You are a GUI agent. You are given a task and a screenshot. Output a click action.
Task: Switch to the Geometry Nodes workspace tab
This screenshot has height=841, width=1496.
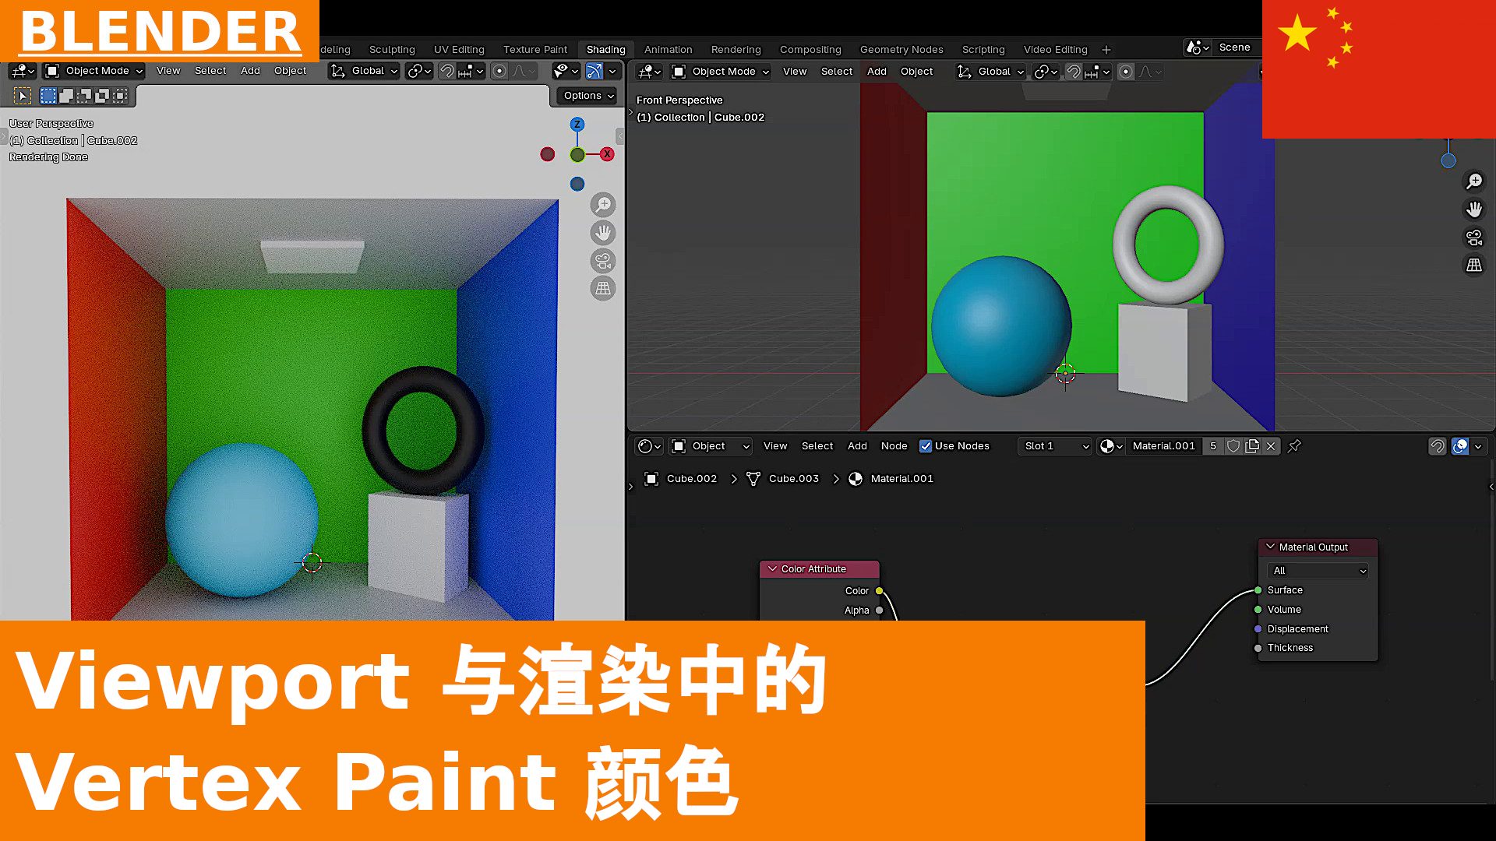(901, 50)
